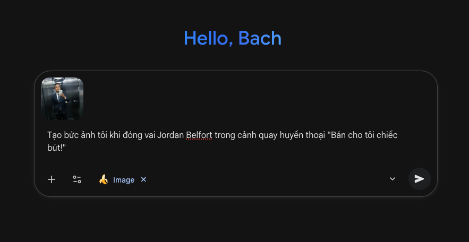
Task: Click the underlined word Belfort
Action: pyautogui.click(x=199, y=135)
